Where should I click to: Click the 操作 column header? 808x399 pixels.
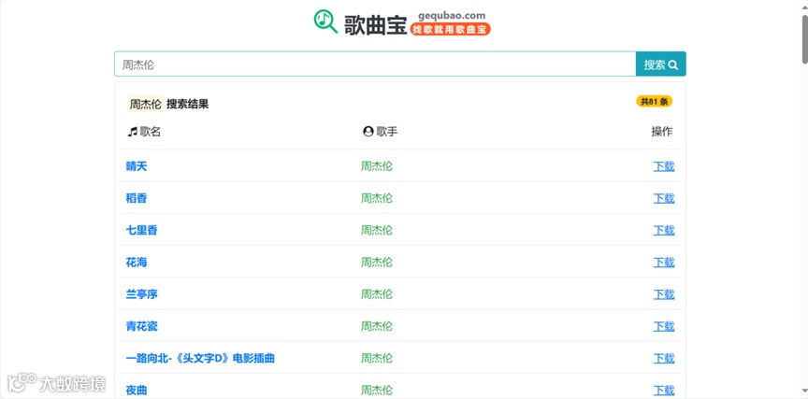pos(662,132)
